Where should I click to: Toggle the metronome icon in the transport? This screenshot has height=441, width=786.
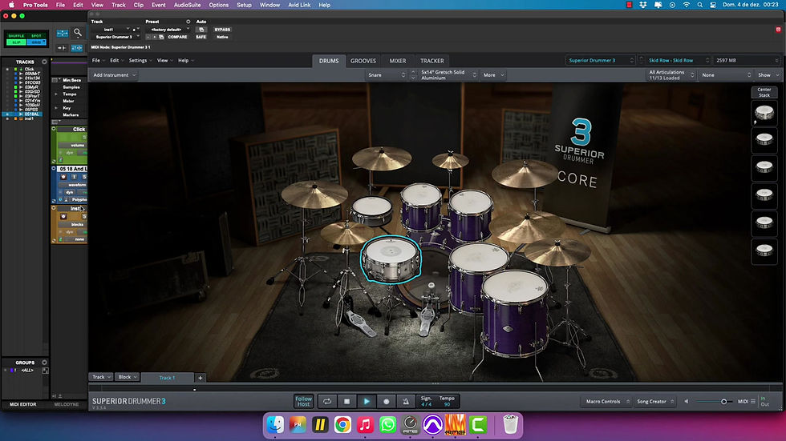click(x=406, y=401)
